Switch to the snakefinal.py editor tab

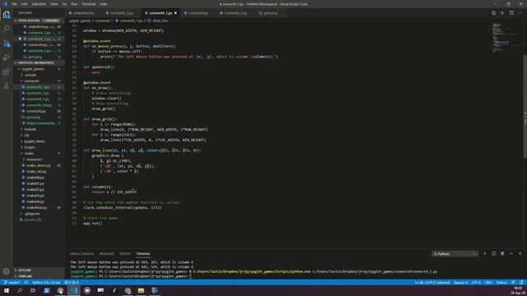click(83, 13)
